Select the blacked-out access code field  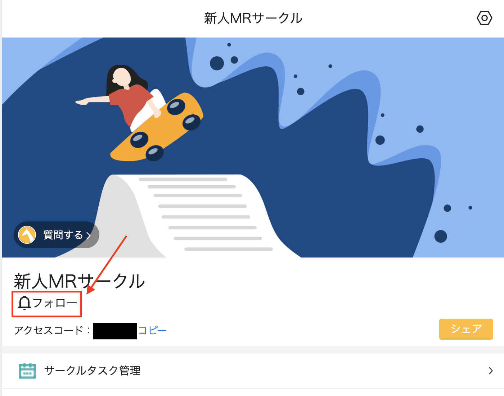pyautogui.click(x=115, y=331)
